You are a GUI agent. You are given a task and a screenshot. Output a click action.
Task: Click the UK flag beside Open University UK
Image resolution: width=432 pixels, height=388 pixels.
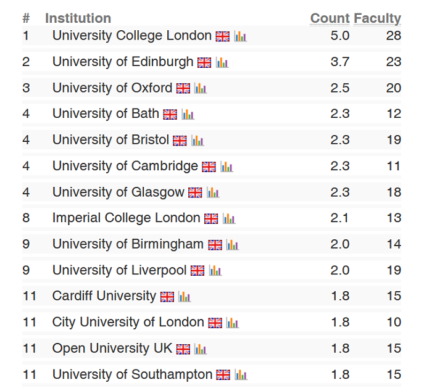coord(183,349)
